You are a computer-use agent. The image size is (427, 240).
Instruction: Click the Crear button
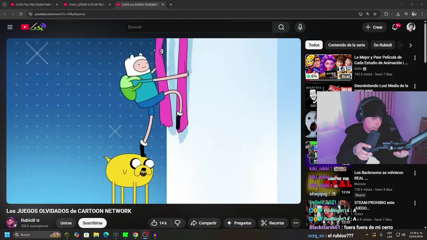(x=374, y=27)
